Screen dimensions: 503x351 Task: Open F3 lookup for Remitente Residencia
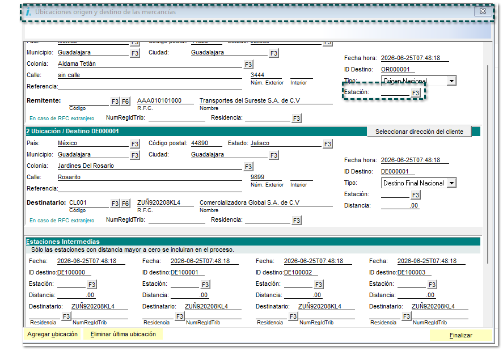297,119
